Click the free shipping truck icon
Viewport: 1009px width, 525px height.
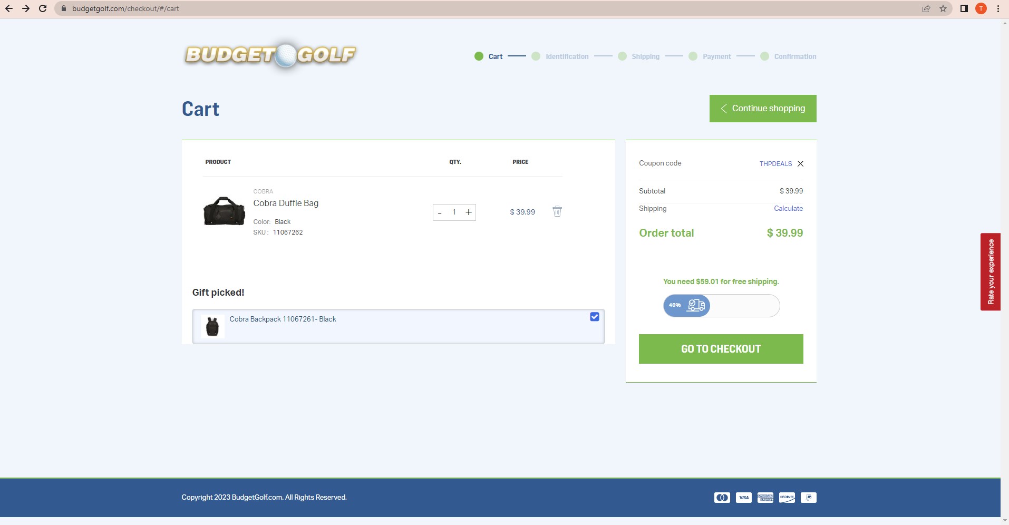coord(696,305)
